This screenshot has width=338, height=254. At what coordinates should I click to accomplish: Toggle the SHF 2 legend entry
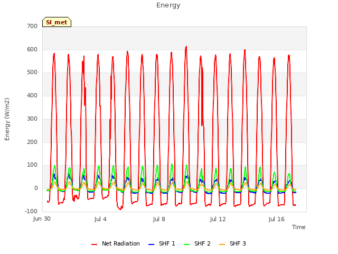click(x=197, y=243)
